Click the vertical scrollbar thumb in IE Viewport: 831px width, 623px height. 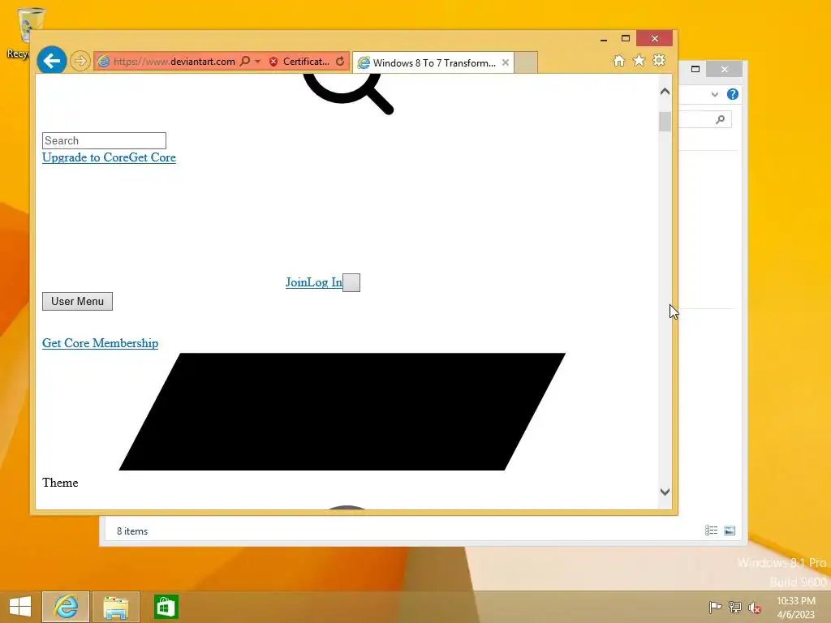pos(665,122)
